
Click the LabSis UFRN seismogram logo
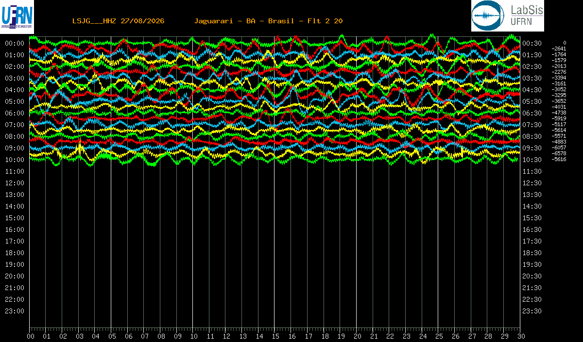click(x=508, y=16)
